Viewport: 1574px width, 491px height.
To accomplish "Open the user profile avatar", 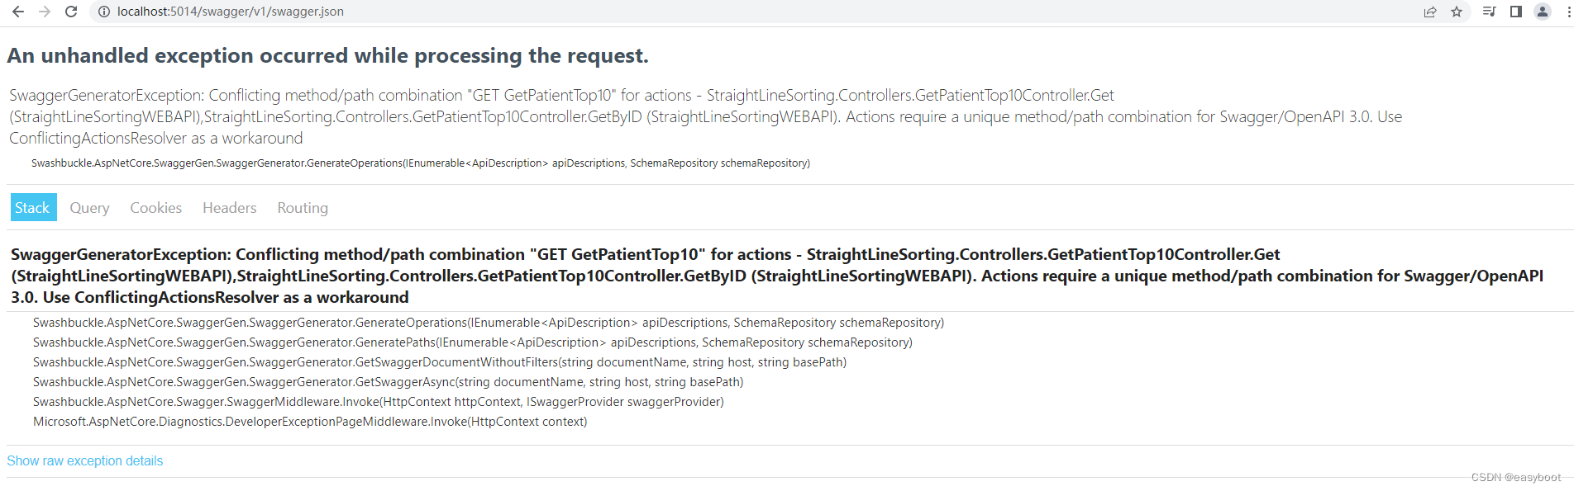I will [x=1543, y=12].
